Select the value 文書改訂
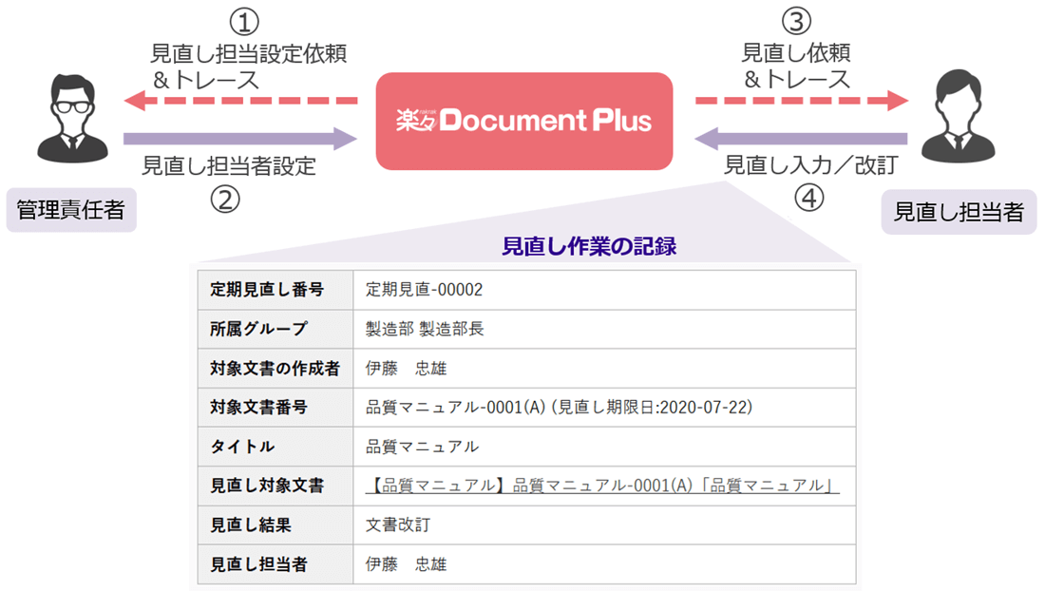The height and width of the screenshot is (591, 1045). [398, 525]
